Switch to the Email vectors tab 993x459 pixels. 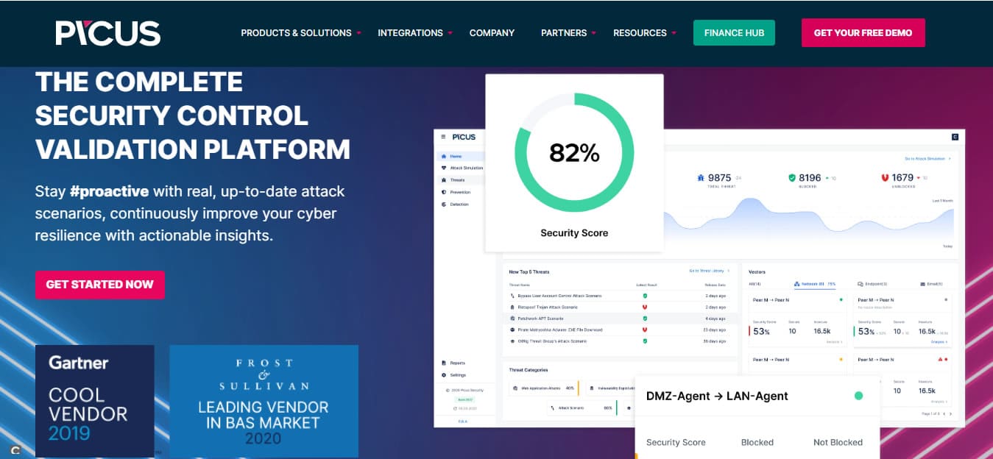(x=931, y=284)
